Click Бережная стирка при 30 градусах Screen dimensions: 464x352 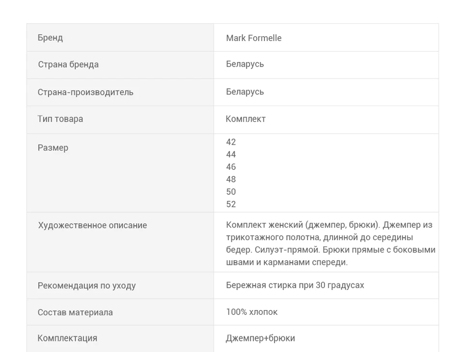point(295,285)
